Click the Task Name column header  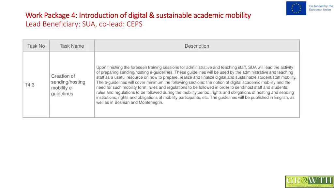(72, 46)
